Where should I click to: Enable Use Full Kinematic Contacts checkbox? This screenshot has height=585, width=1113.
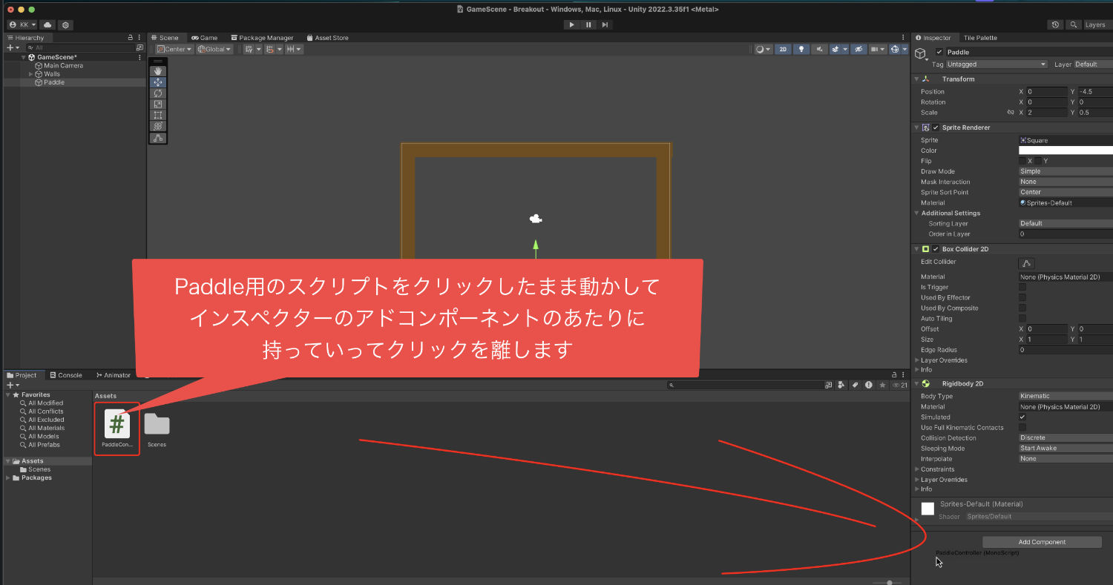click(x=1022, y=427)
